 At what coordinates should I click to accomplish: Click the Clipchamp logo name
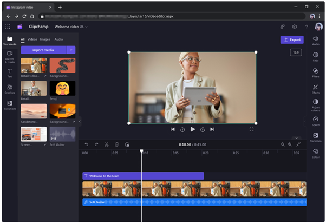coord(38,27)
